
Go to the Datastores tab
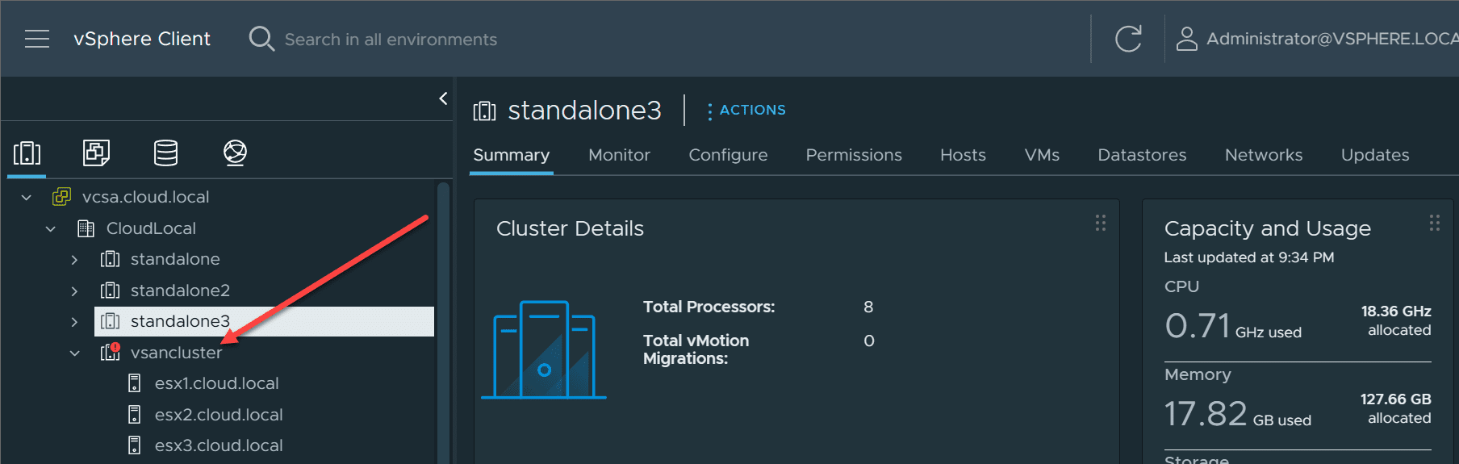click(x=1142, y=155)
